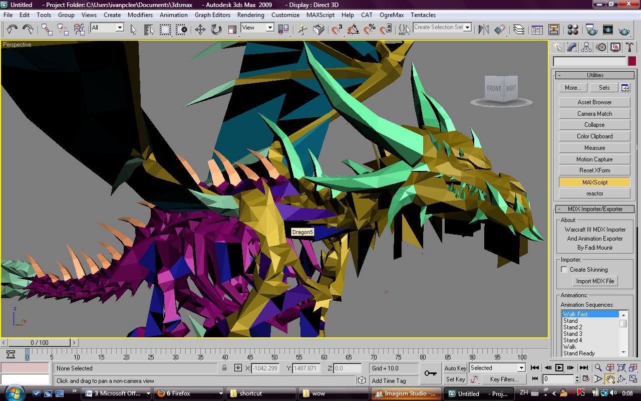Open Edit Named Selection Sets
This screenshot has height=401, width=641.
coord(404,30)
